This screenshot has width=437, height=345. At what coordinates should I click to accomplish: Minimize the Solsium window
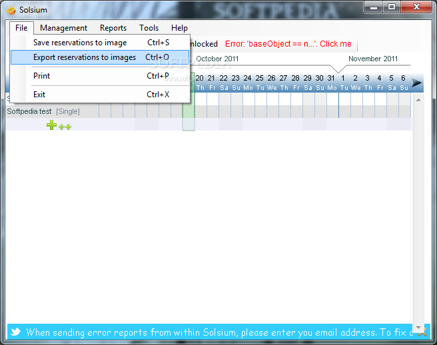coord(374,7)
